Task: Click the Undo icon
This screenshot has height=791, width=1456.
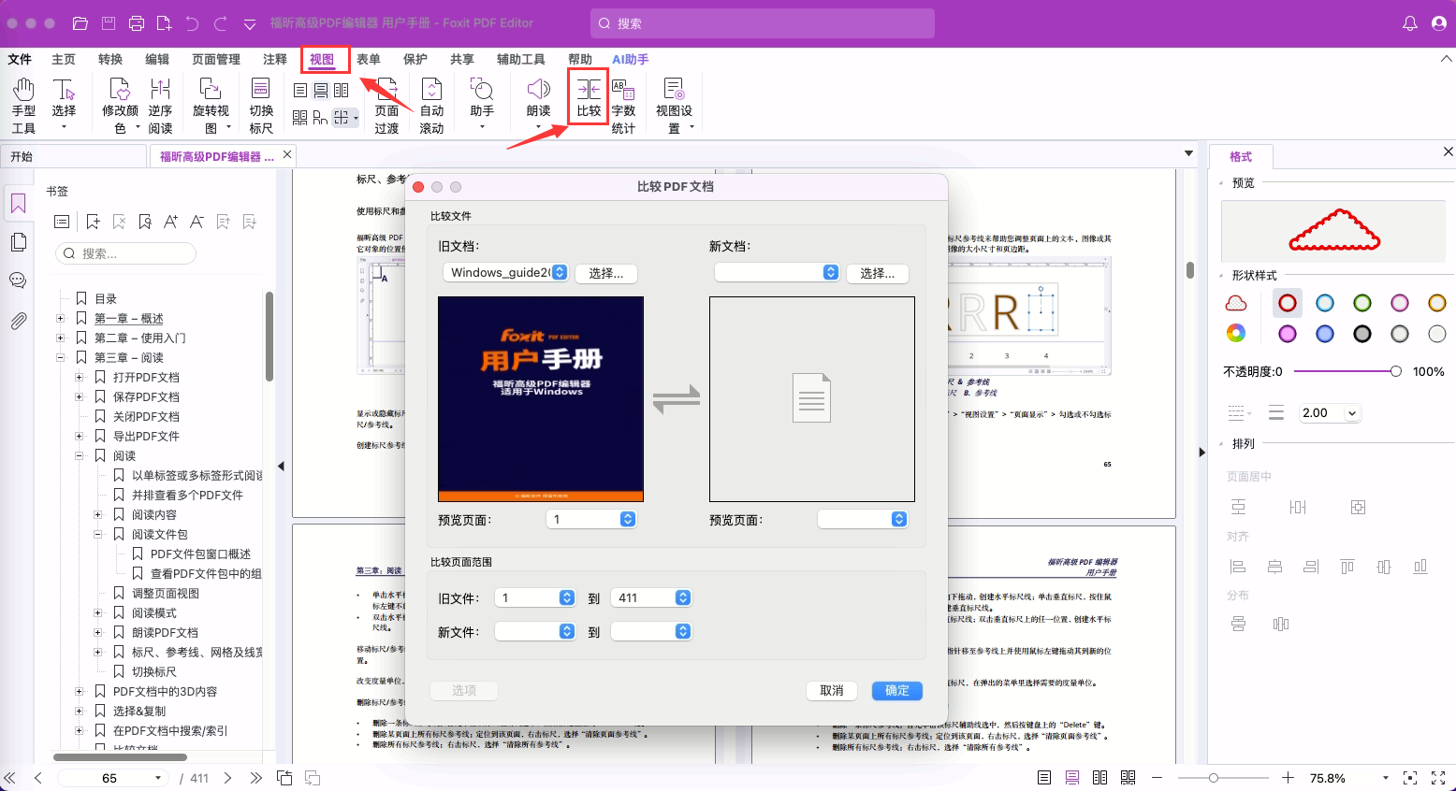Action: (x=192, y=23)
